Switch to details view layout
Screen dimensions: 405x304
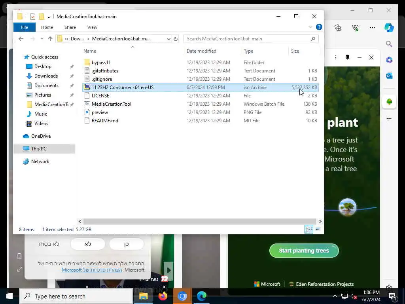309,229
